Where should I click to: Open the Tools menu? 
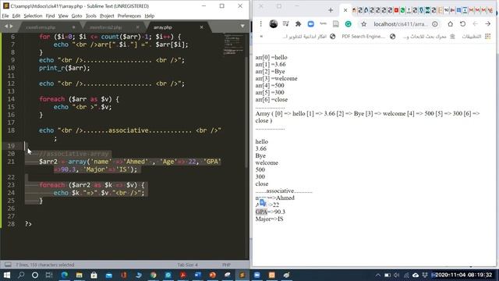[x=91, y=16]
